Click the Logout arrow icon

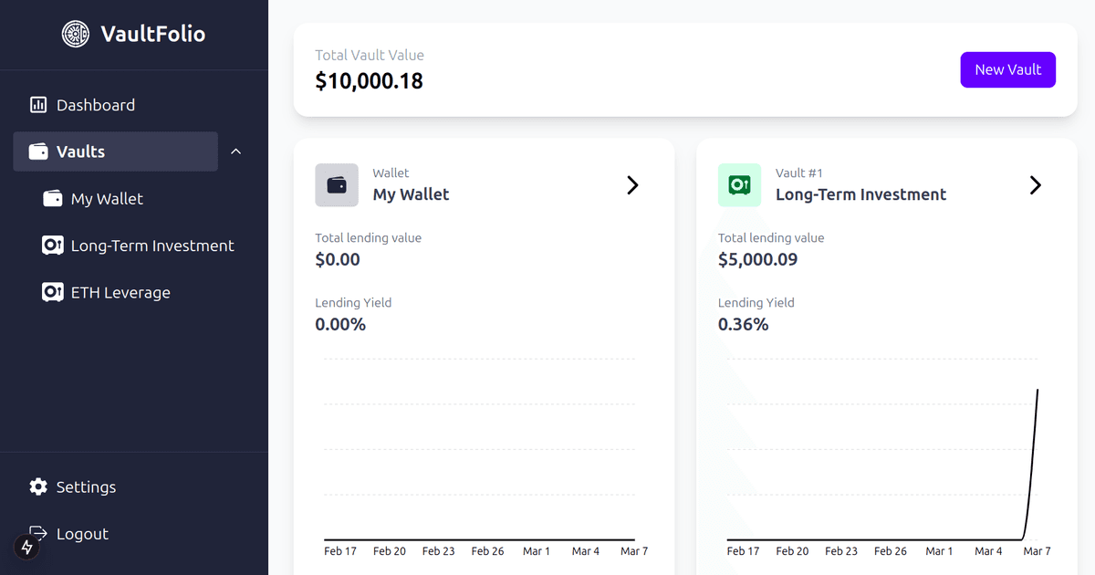click(x=38, y=533)
